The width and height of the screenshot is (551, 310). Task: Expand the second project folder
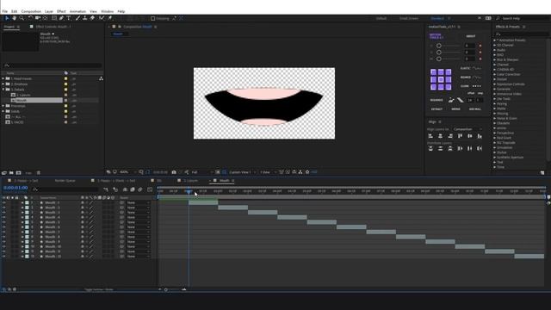(3, 84)
